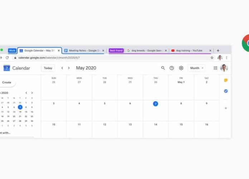Select day 16 in the month grid
Screen dimensions: 249x179
(x=207, y=125)
